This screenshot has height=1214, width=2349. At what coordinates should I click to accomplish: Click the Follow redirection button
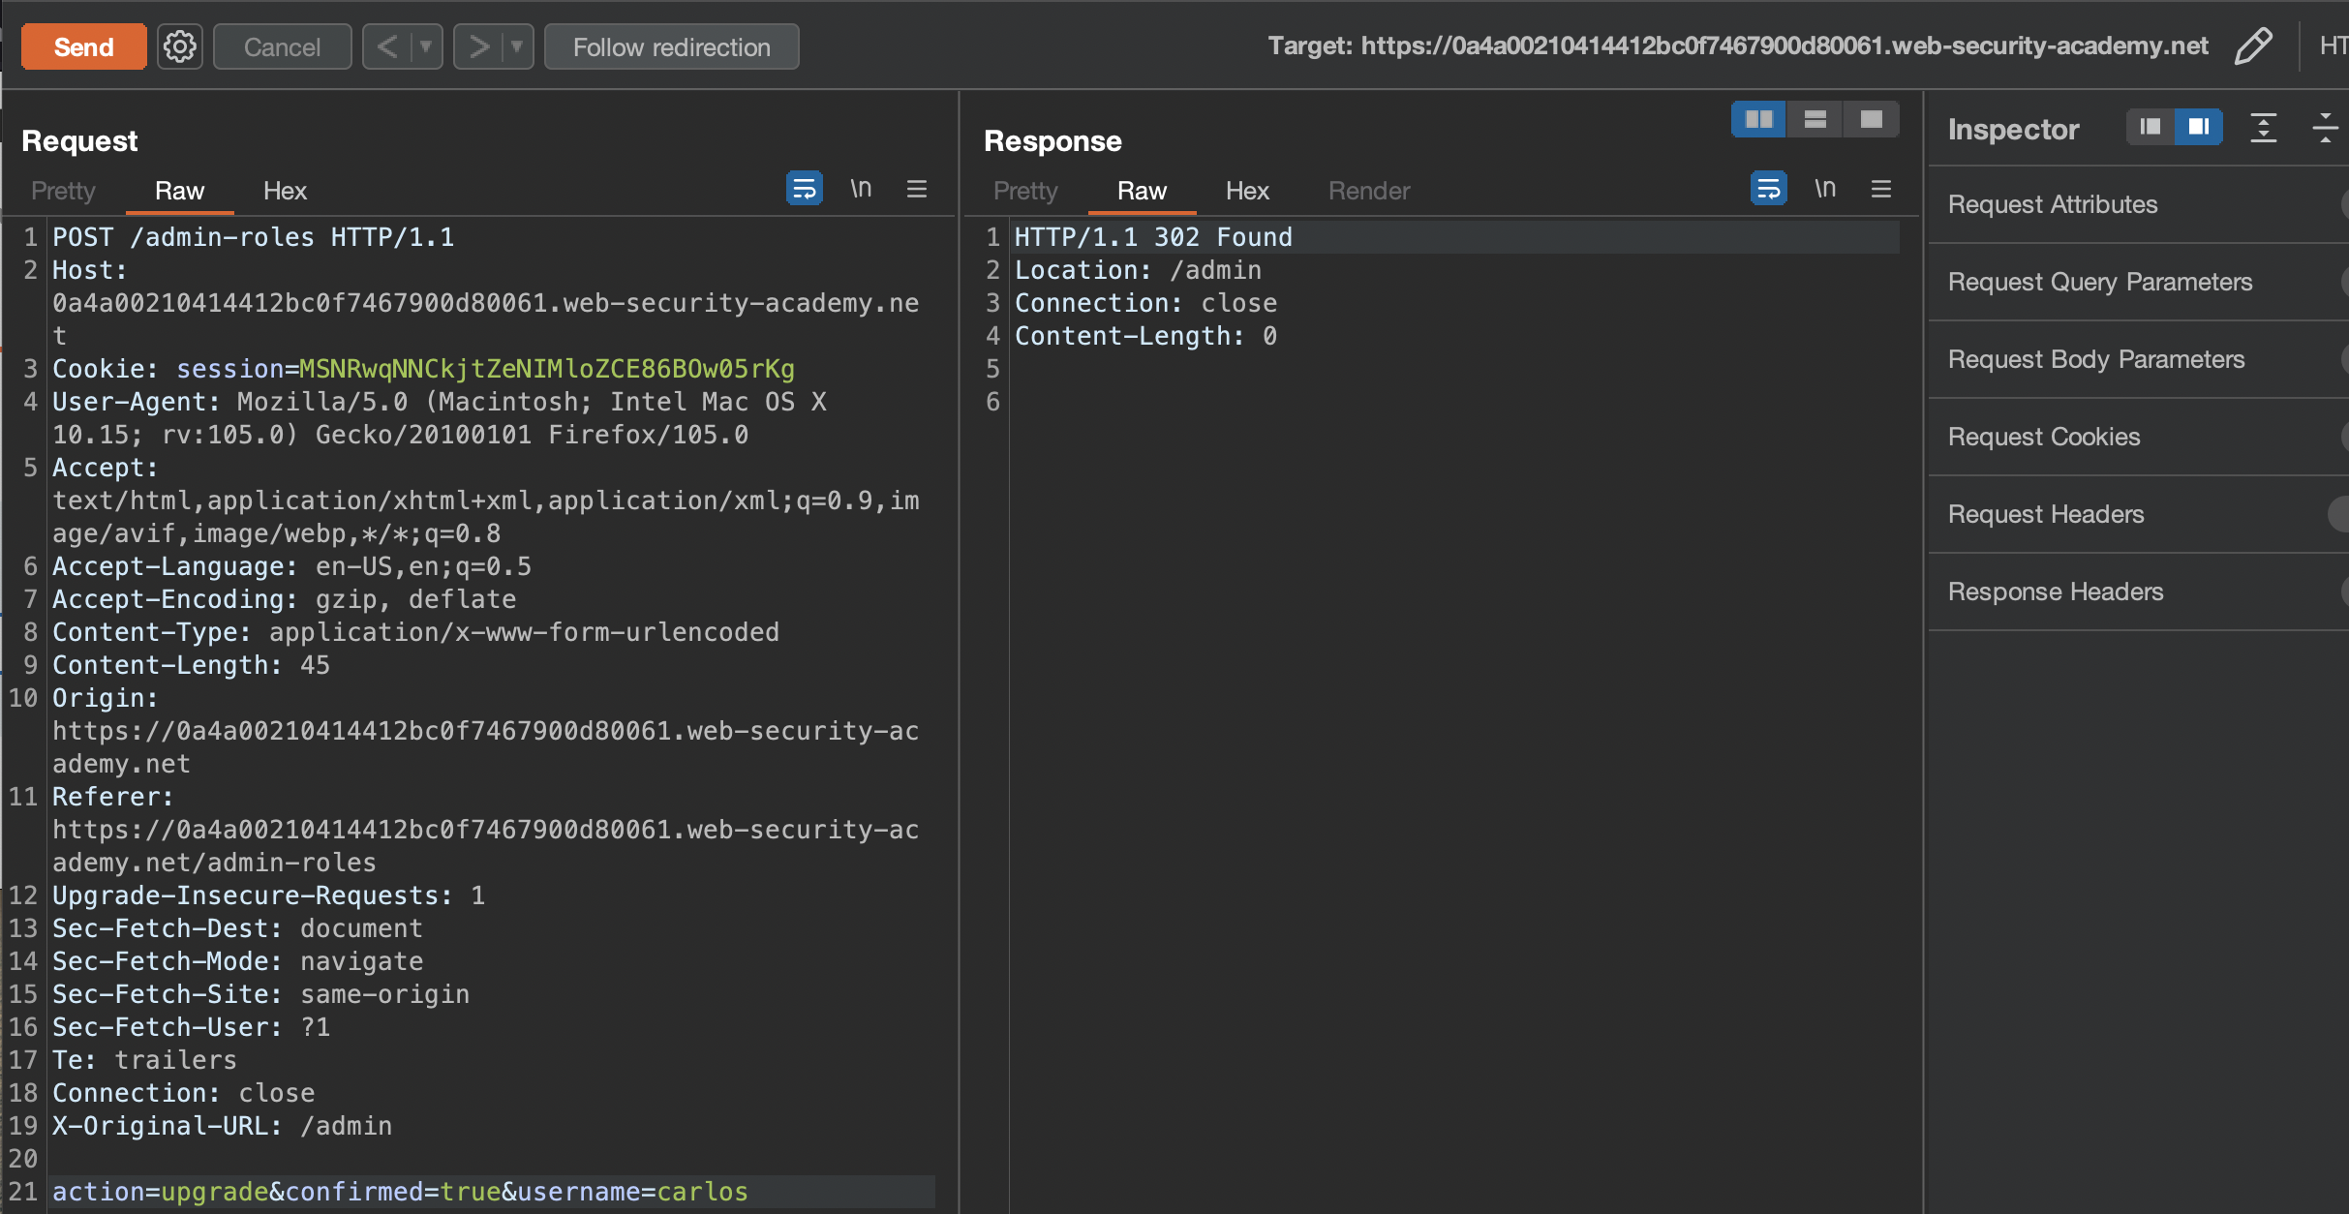tap(671, 46)
